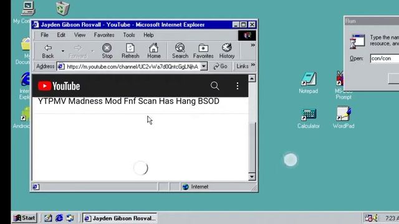
Task: Click the Stop button in the toolbar
Action: pyautogui.click(x=107, y=51)
